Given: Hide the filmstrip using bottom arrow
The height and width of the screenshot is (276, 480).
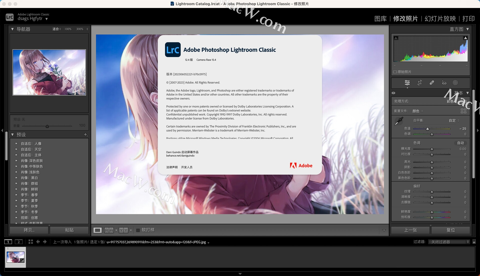Looking at the screenshot, I should click(x=240, y=274).
